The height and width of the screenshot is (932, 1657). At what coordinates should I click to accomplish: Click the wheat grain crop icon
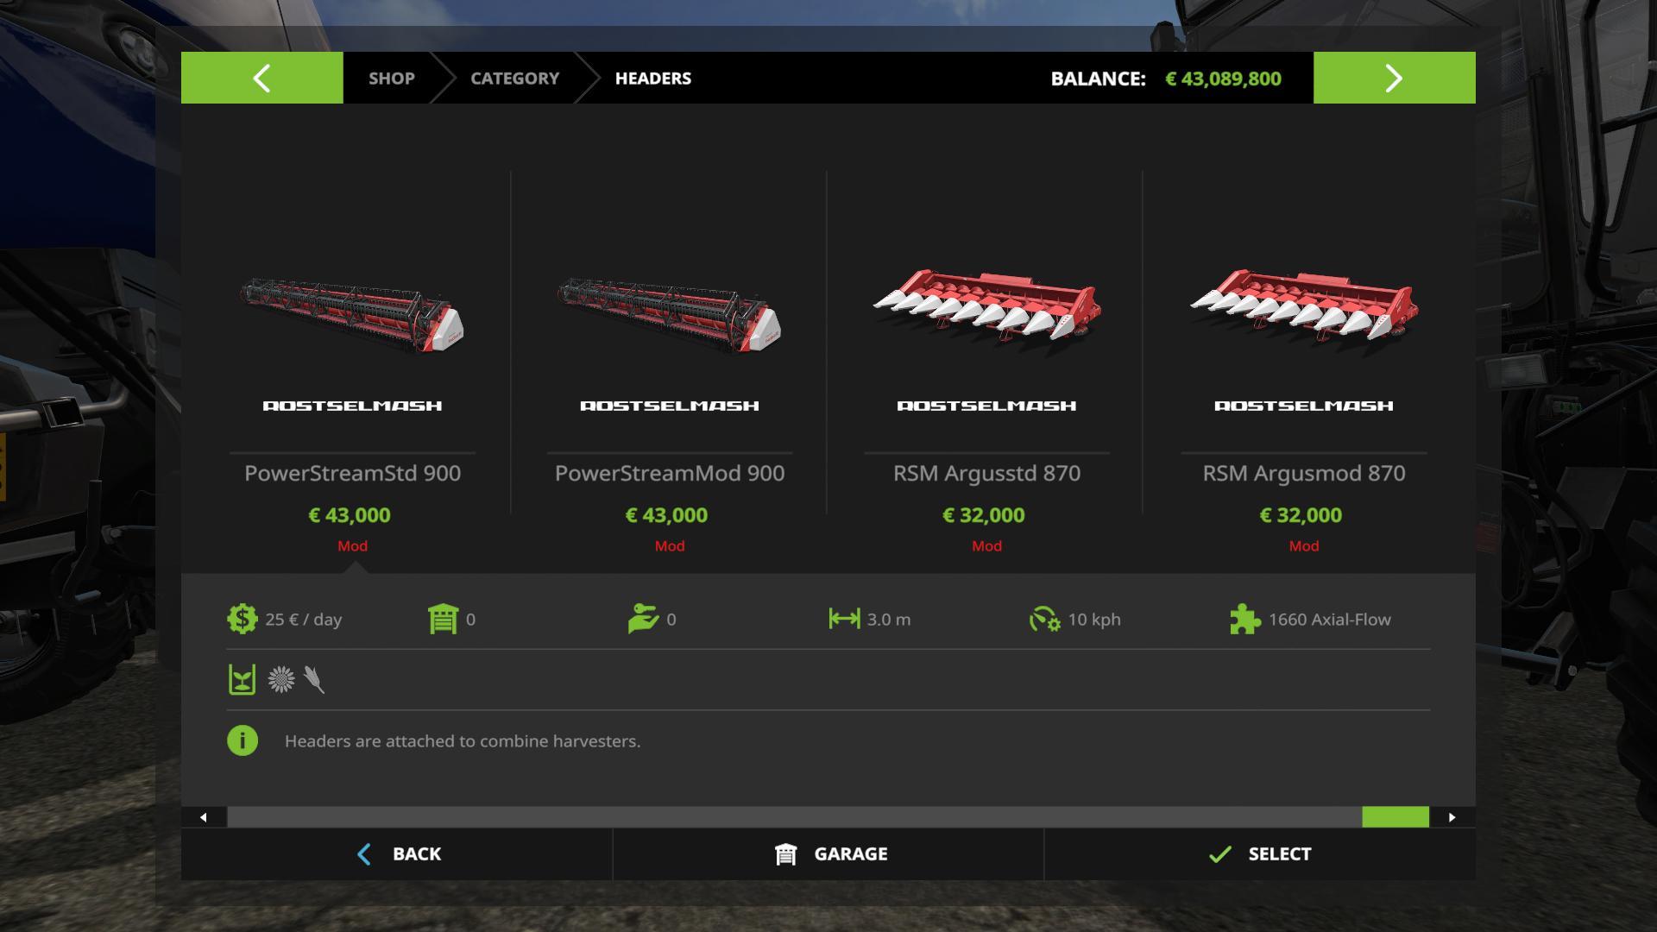pyautogui.click(x=314, y=679)
